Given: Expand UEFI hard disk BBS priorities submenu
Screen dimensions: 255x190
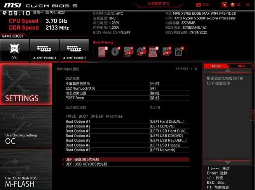Looking at the screenshot, I should [127, 159].
